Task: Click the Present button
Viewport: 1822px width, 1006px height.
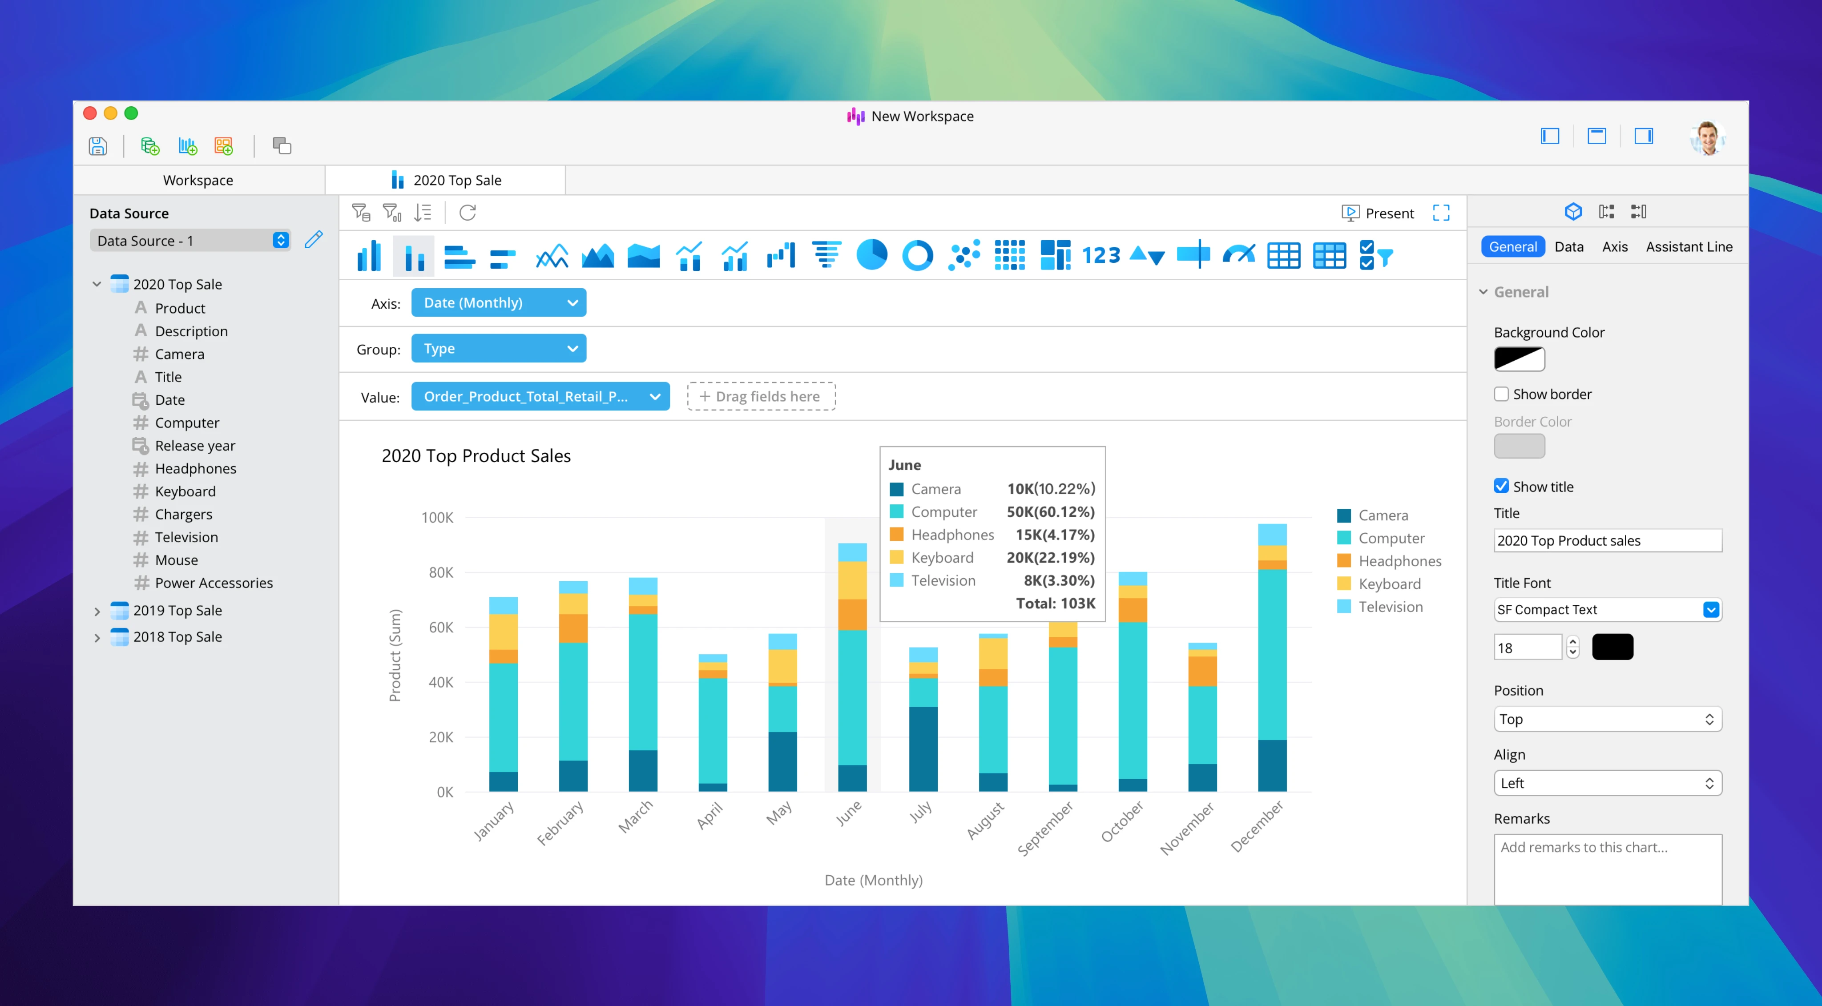Action: point(1378,213)
